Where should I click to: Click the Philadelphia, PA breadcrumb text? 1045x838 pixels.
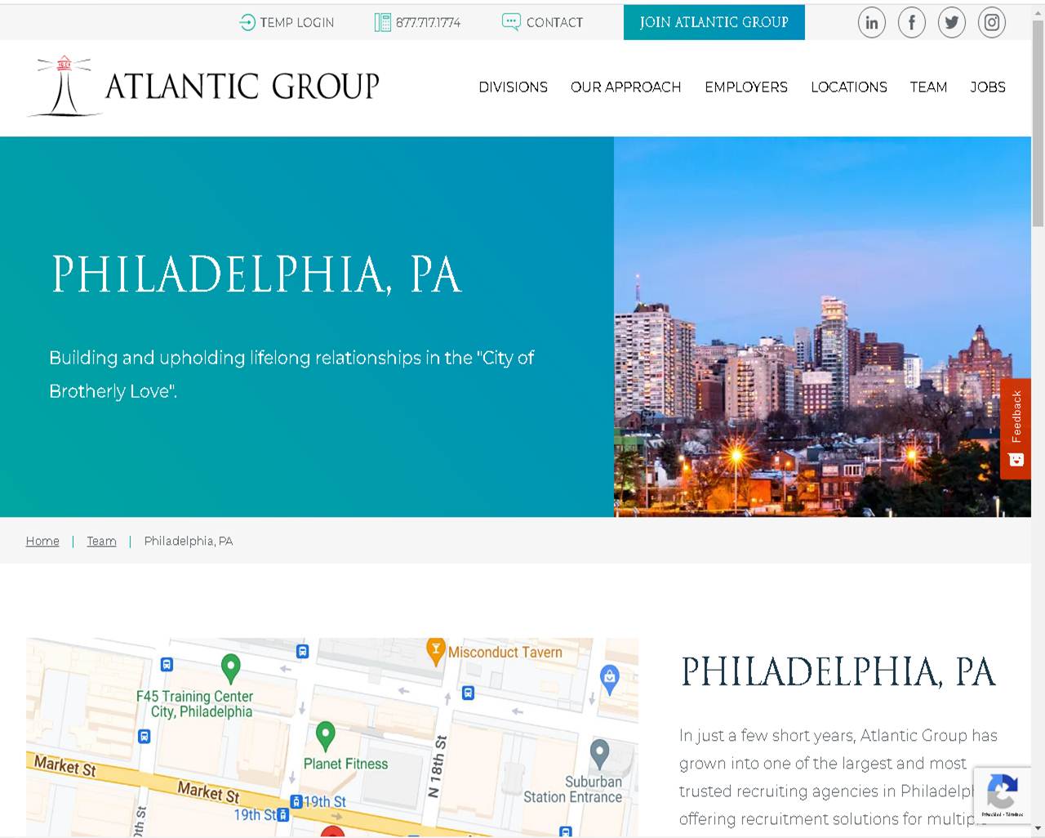(x=189, y=541)
